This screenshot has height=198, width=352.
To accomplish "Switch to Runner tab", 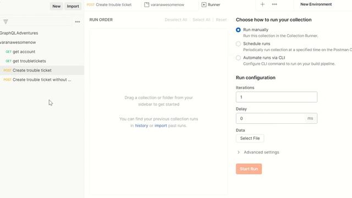I will coord(211,5).
